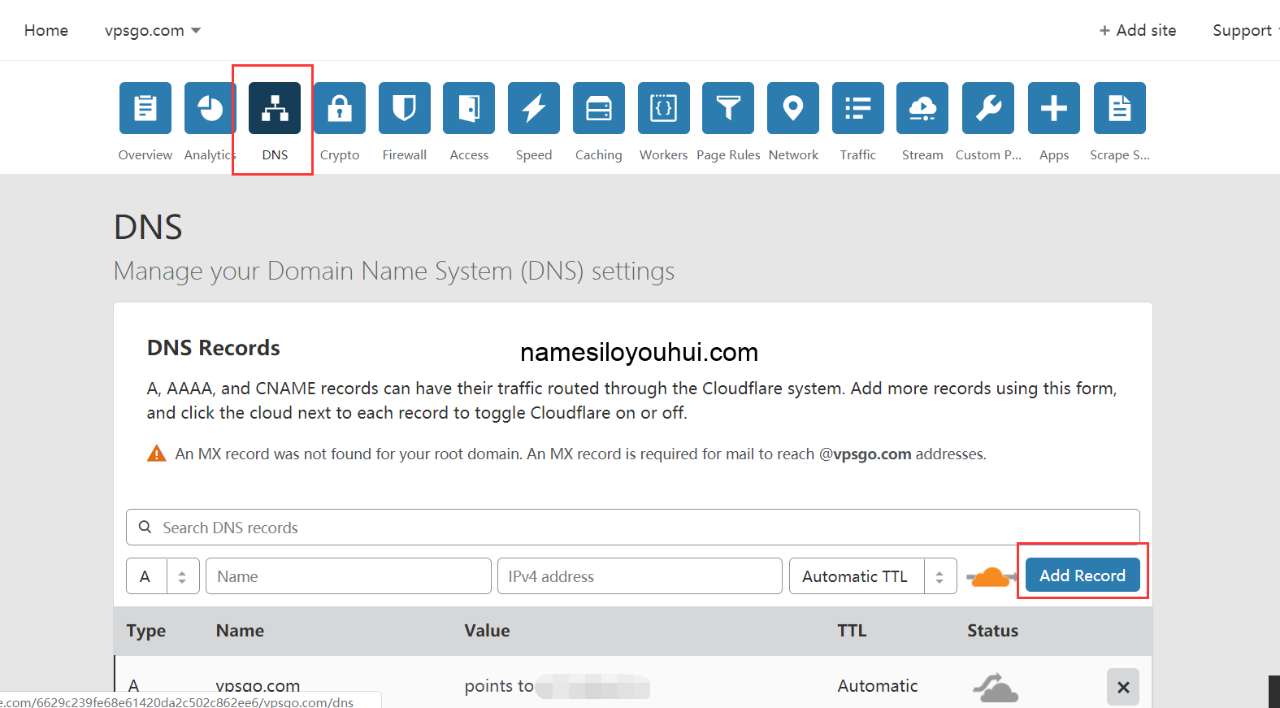Open the Workers code icon
1280x708 pixels.
point(664,108)
